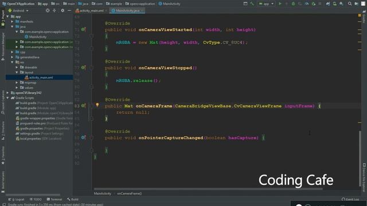The height and width of the screenshot is (206, 367).
Task: Expand the mipmap folder
Action: coord(17,82)
